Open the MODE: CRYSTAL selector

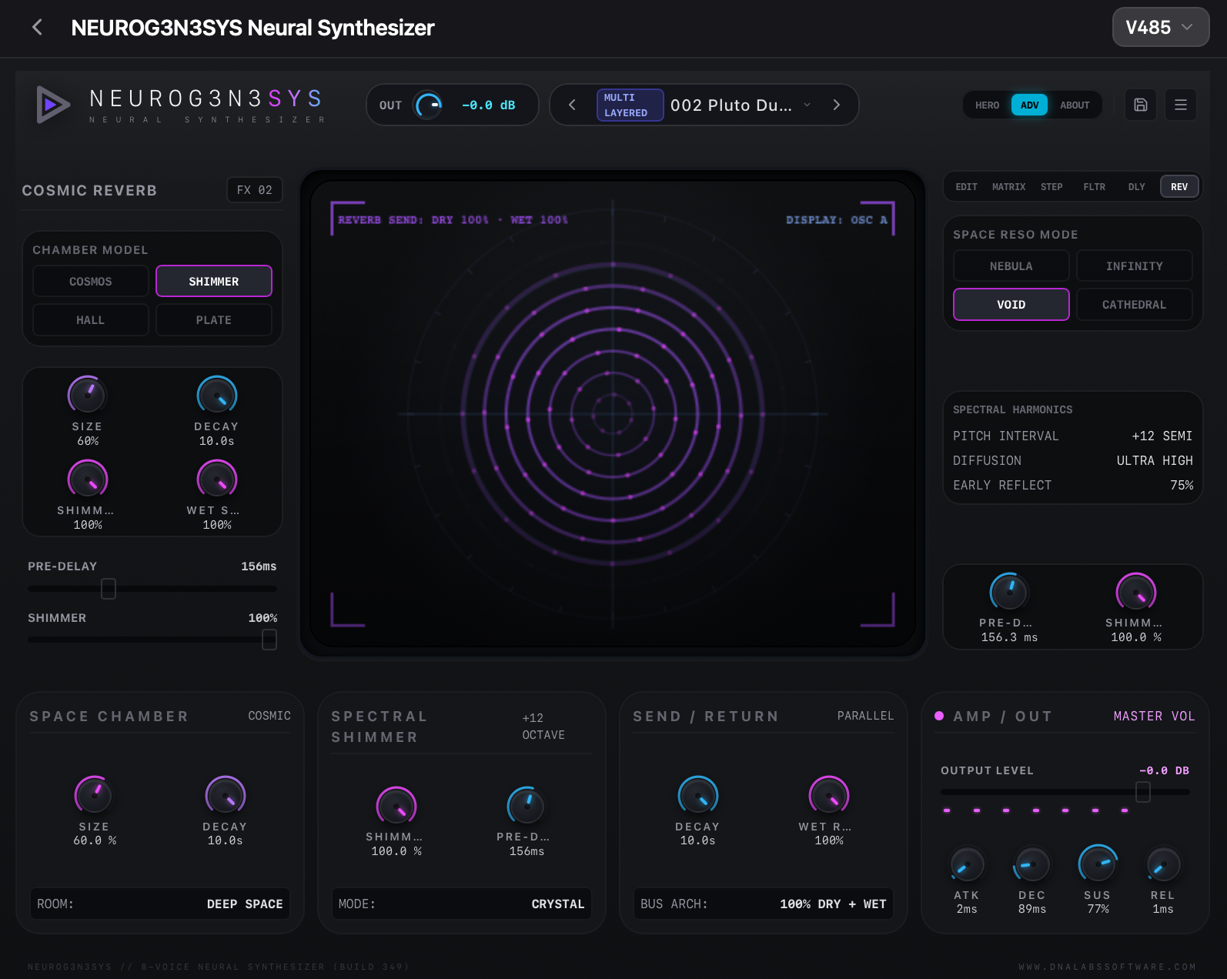(x=462, y=904)
